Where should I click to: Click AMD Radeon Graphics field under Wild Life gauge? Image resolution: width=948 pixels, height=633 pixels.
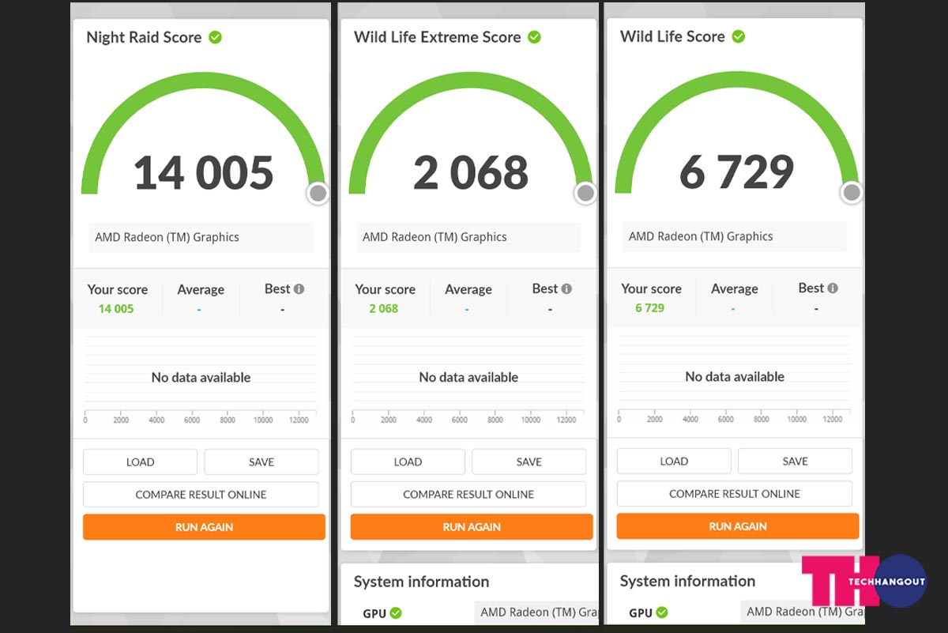(x=735, y=236)
